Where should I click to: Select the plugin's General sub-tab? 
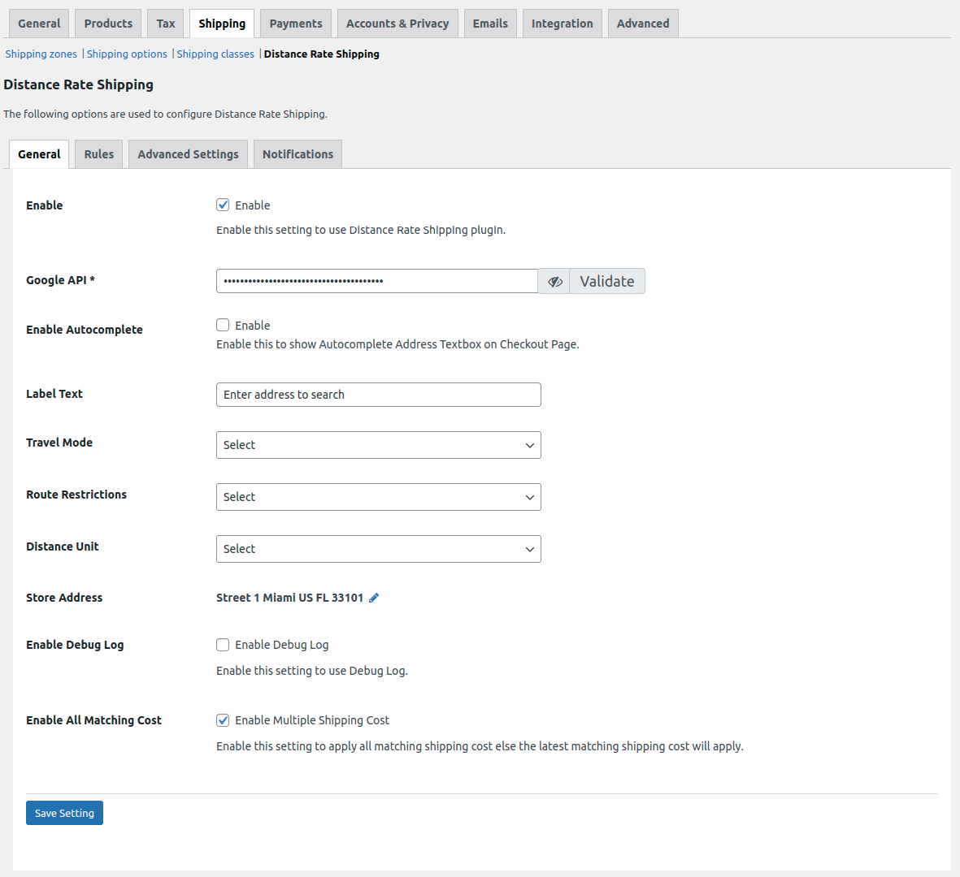click(39, 154)
